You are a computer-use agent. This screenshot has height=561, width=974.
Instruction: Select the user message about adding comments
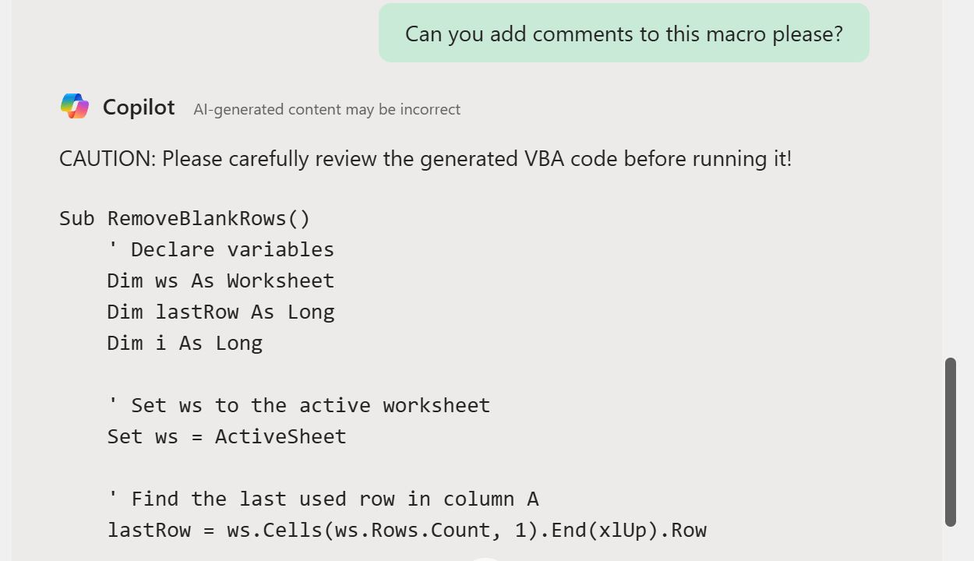coord(623,34)
